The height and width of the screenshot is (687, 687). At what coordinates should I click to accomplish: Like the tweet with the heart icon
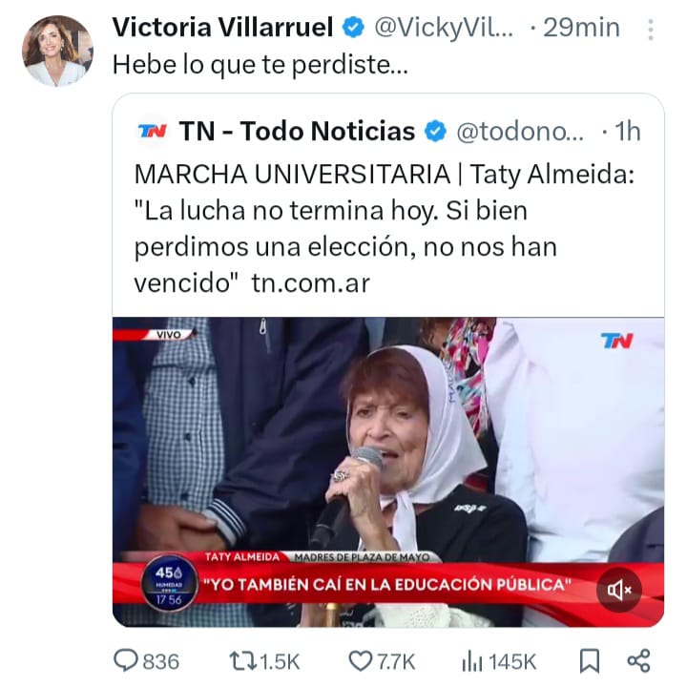[360, 660]
